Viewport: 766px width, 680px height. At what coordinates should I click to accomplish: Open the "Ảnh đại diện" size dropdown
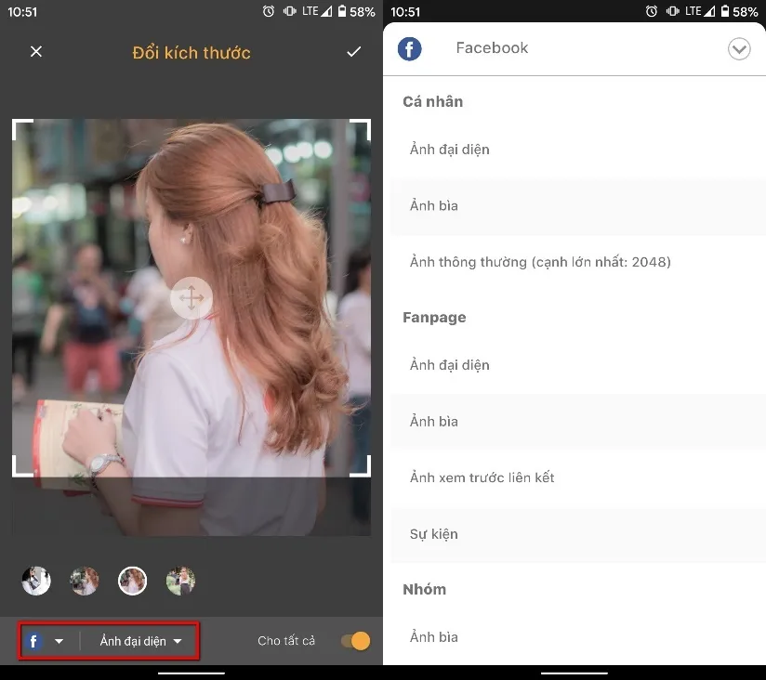point(139,641)
